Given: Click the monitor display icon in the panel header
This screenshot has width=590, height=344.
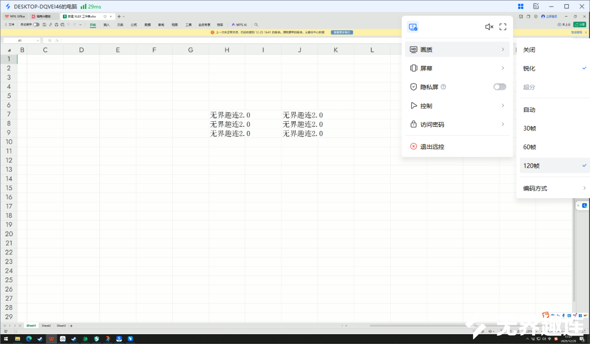Looking at the screenshot, I should (412, 27).
